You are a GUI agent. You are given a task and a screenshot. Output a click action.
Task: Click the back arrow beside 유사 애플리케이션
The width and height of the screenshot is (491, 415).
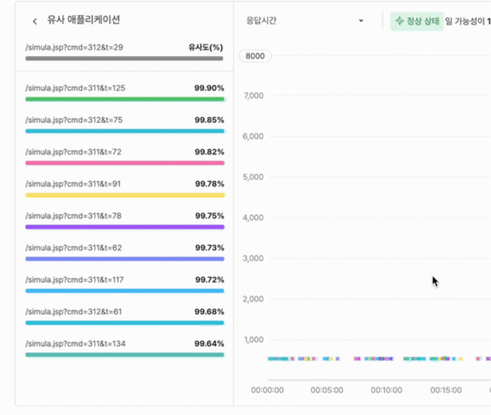(x=35, y=21)
